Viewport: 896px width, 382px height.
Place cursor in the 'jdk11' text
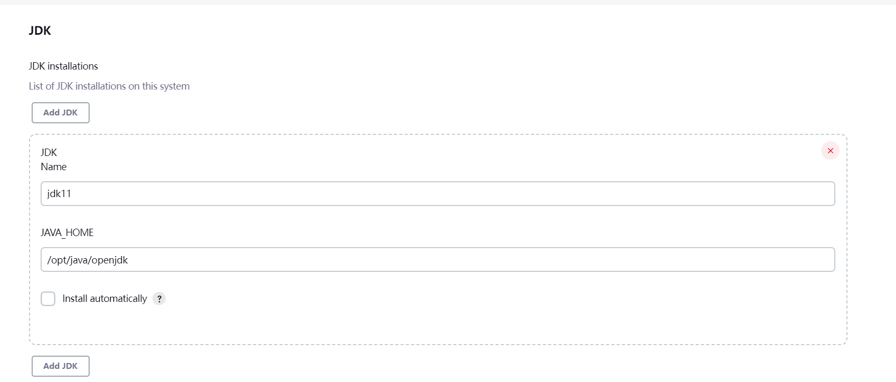point(59,194)
